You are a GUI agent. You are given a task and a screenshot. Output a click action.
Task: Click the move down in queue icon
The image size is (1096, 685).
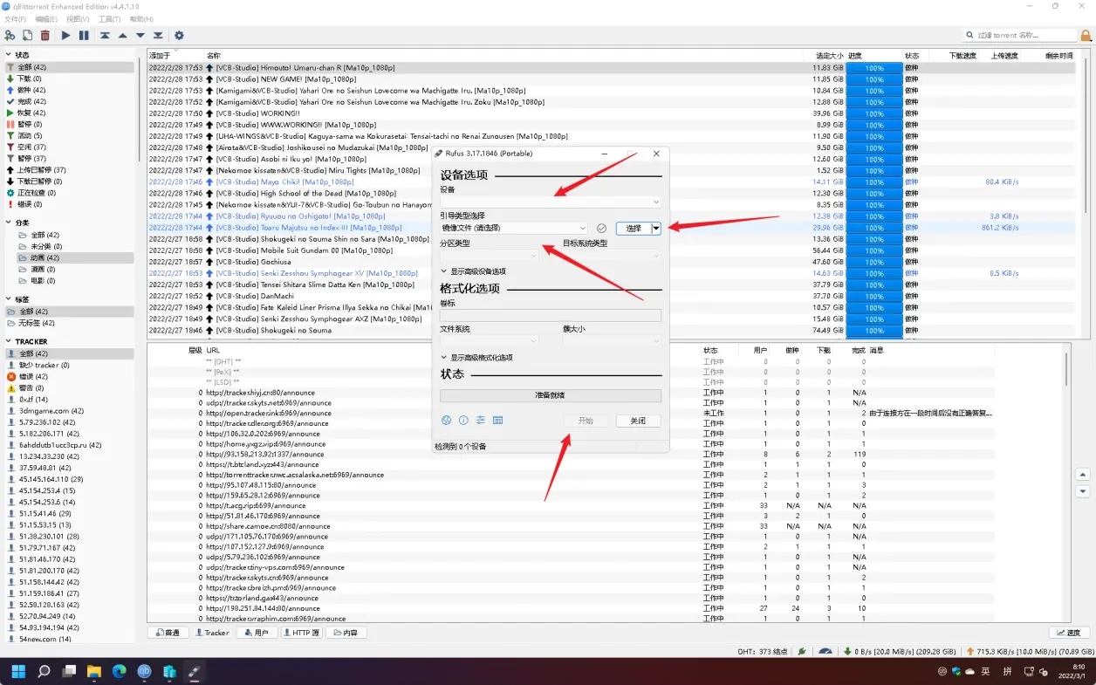click(x=140, y=36)
